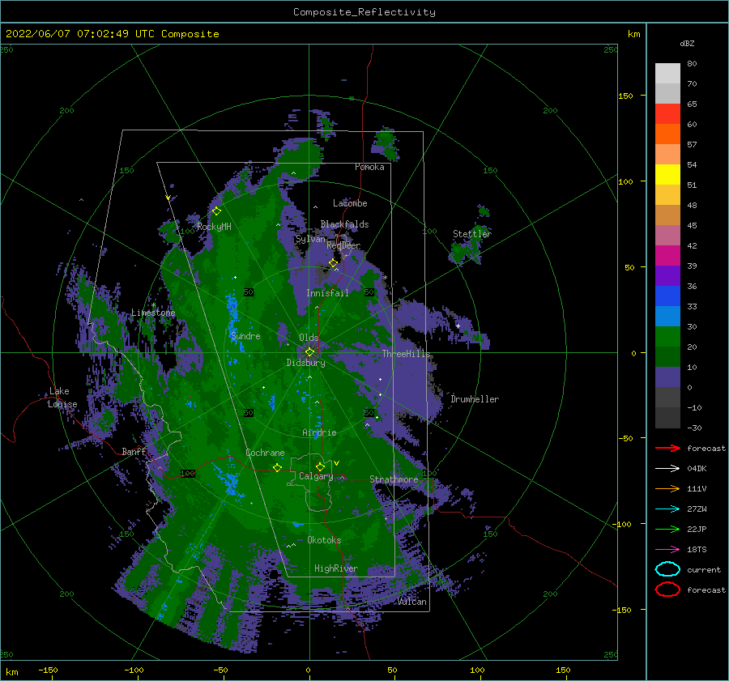Pick the orange 57–60 dBZ swatch
Screen dimensions: 729x681
pos(667,134)
